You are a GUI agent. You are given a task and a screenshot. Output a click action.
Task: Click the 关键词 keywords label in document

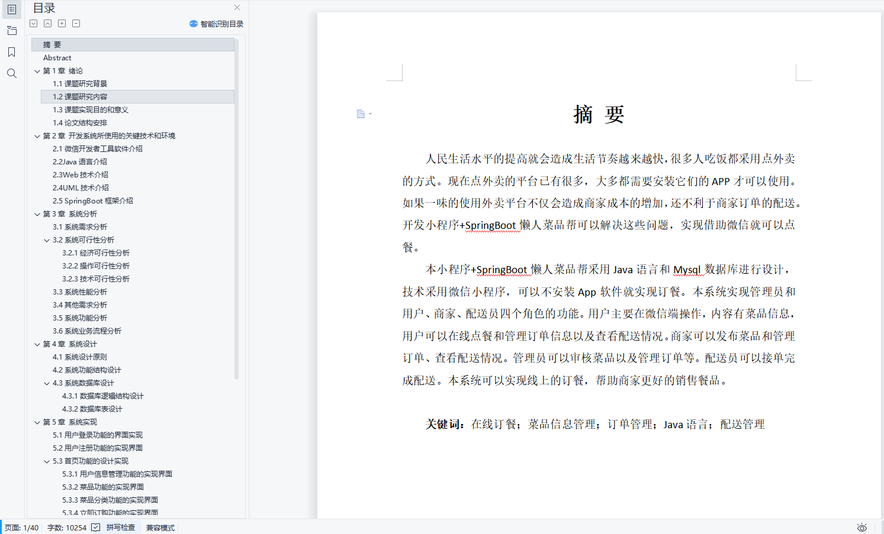445,424
